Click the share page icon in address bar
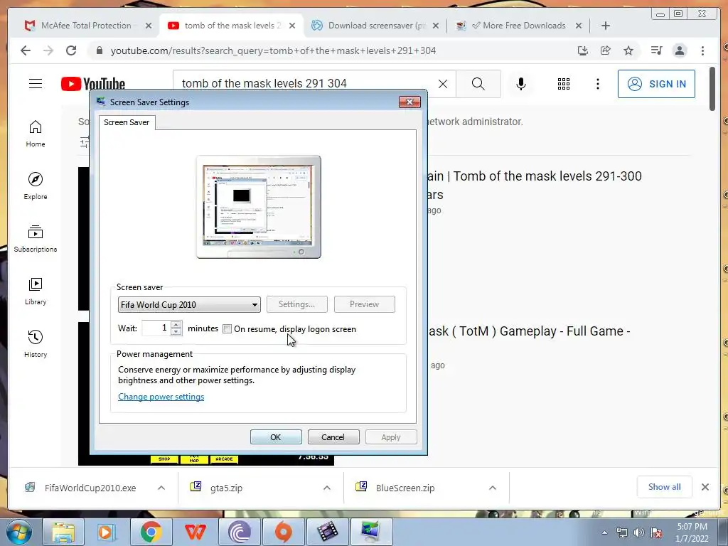The image size is (728, 546). [x=606, y=50]
